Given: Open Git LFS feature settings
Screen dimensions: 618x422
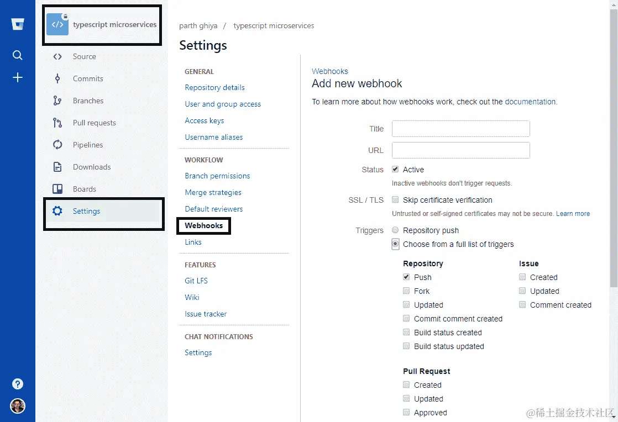Looking at the screenshot, I should pyautogui.click(x=196, y=281).
